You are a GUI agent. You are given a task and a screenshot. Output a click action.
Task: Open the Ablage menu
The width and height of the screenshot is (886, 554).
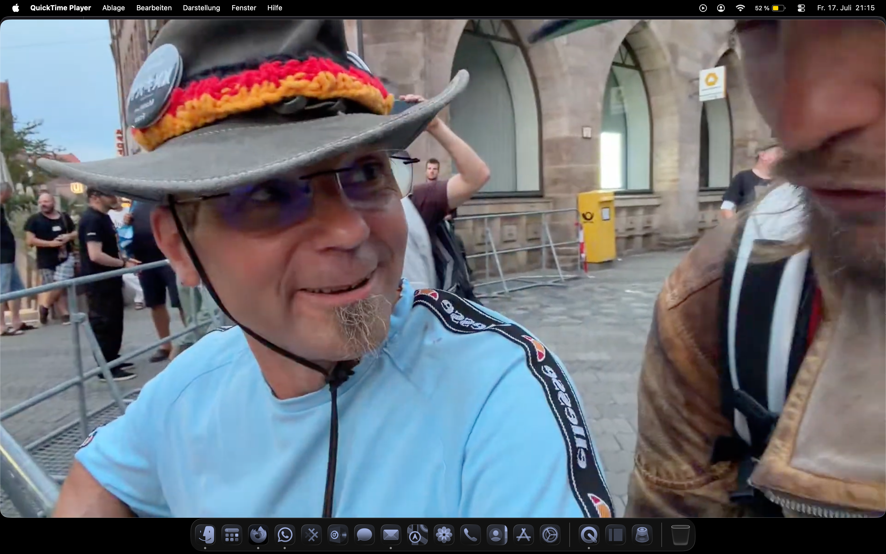[114, 8]
